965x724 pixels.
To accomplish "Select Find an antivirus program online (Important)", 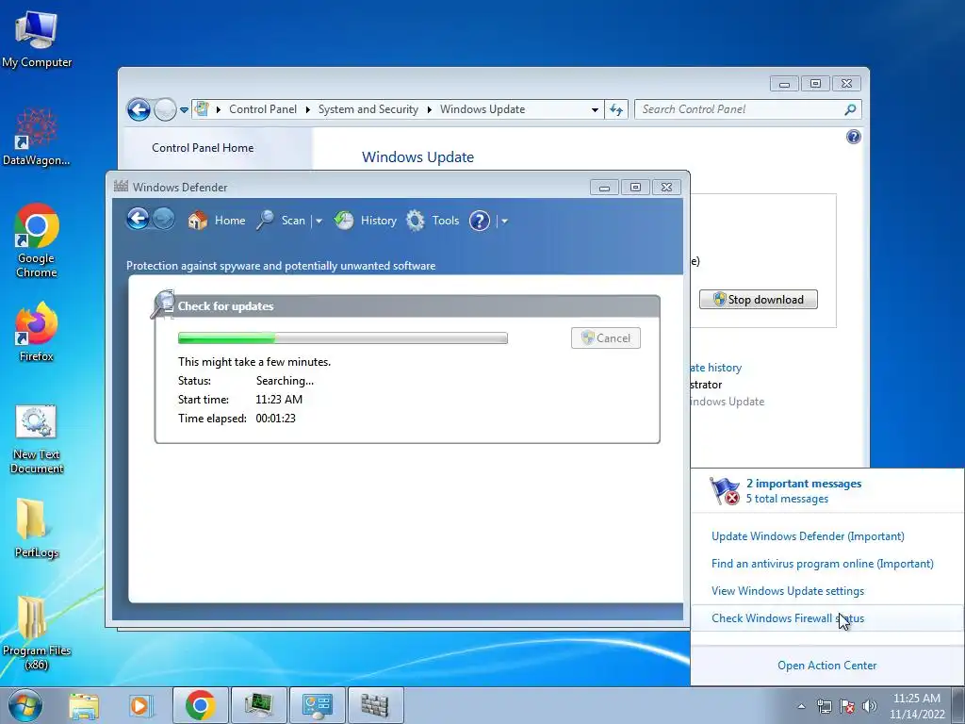I will [822, 564].
